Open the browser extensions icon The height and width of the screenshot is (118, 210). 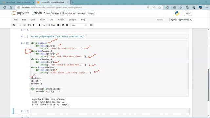(168, 7)
